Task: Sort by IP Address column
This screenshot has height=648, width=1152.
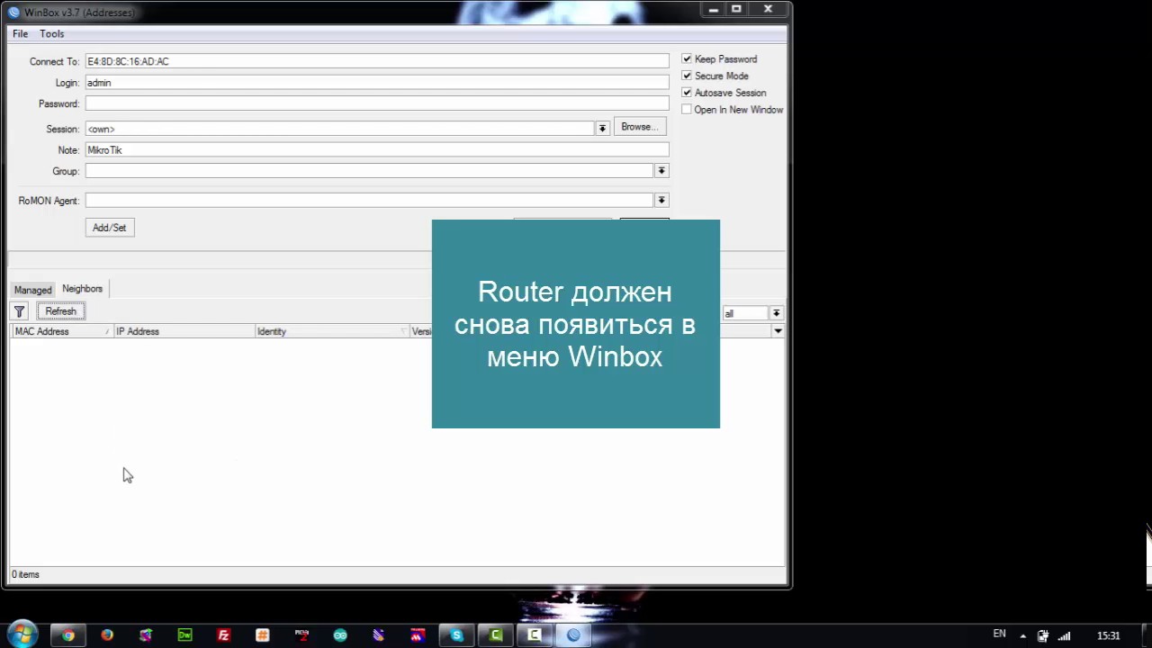Action: tap(184, 331)
